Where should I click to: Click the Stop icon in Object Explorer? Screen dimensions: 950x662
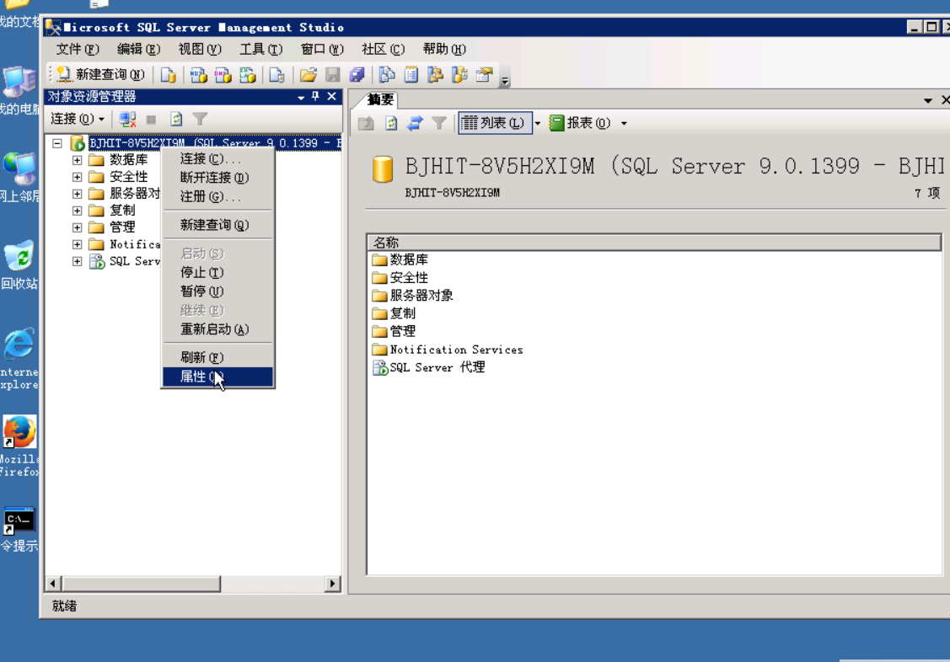point(152,120)
